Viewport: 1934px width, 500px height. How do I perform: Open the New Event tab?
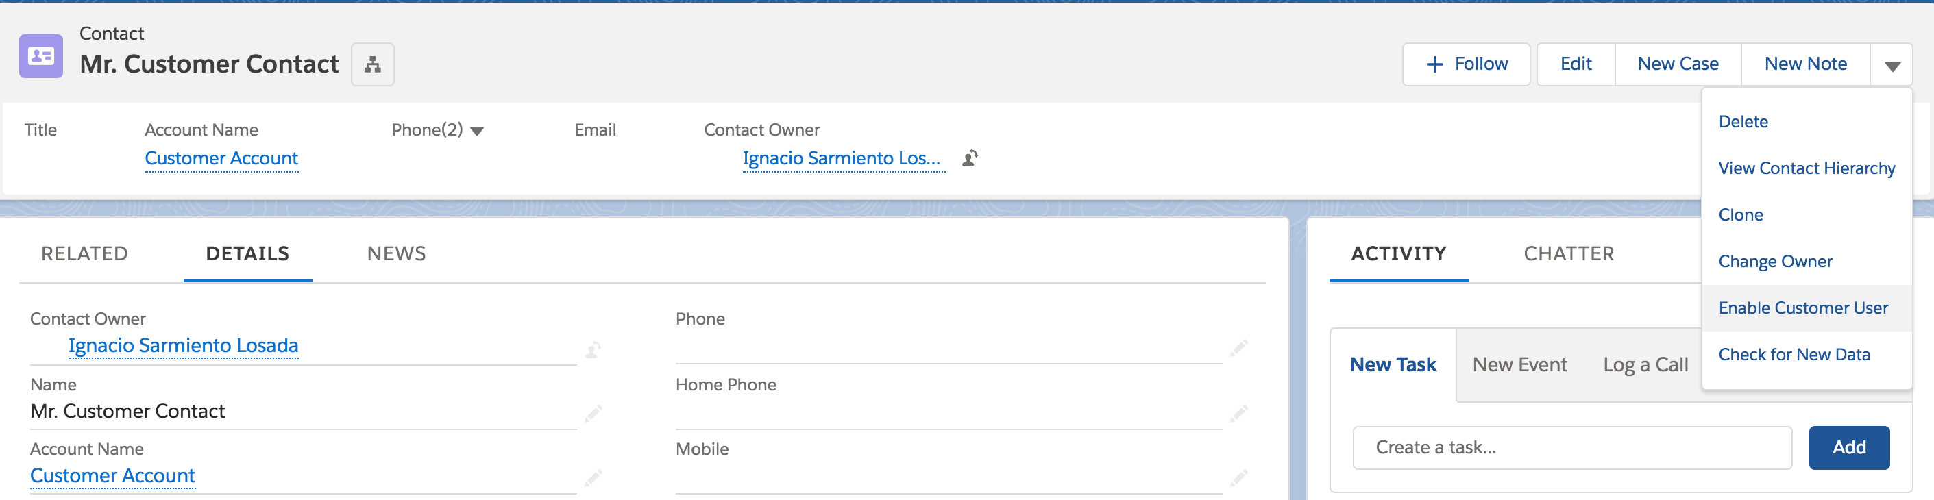point(1519,364)
